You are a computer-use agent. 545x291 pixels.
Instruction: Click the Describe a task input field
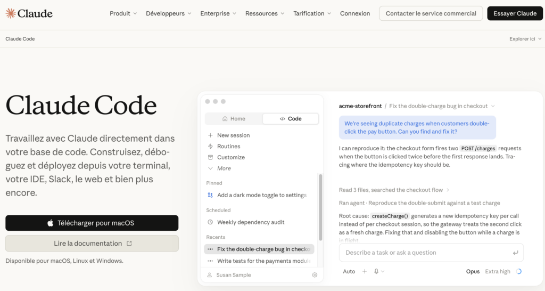click(431, 253)
